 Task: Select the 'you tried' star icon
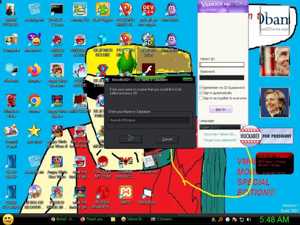(34, 134)
